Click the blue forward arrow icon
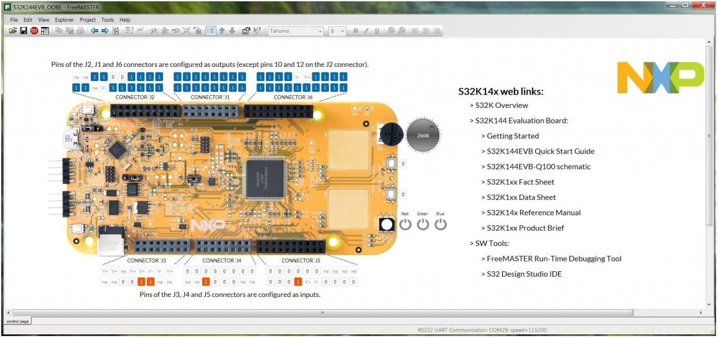718x338 pixels. tap(105, 31)
